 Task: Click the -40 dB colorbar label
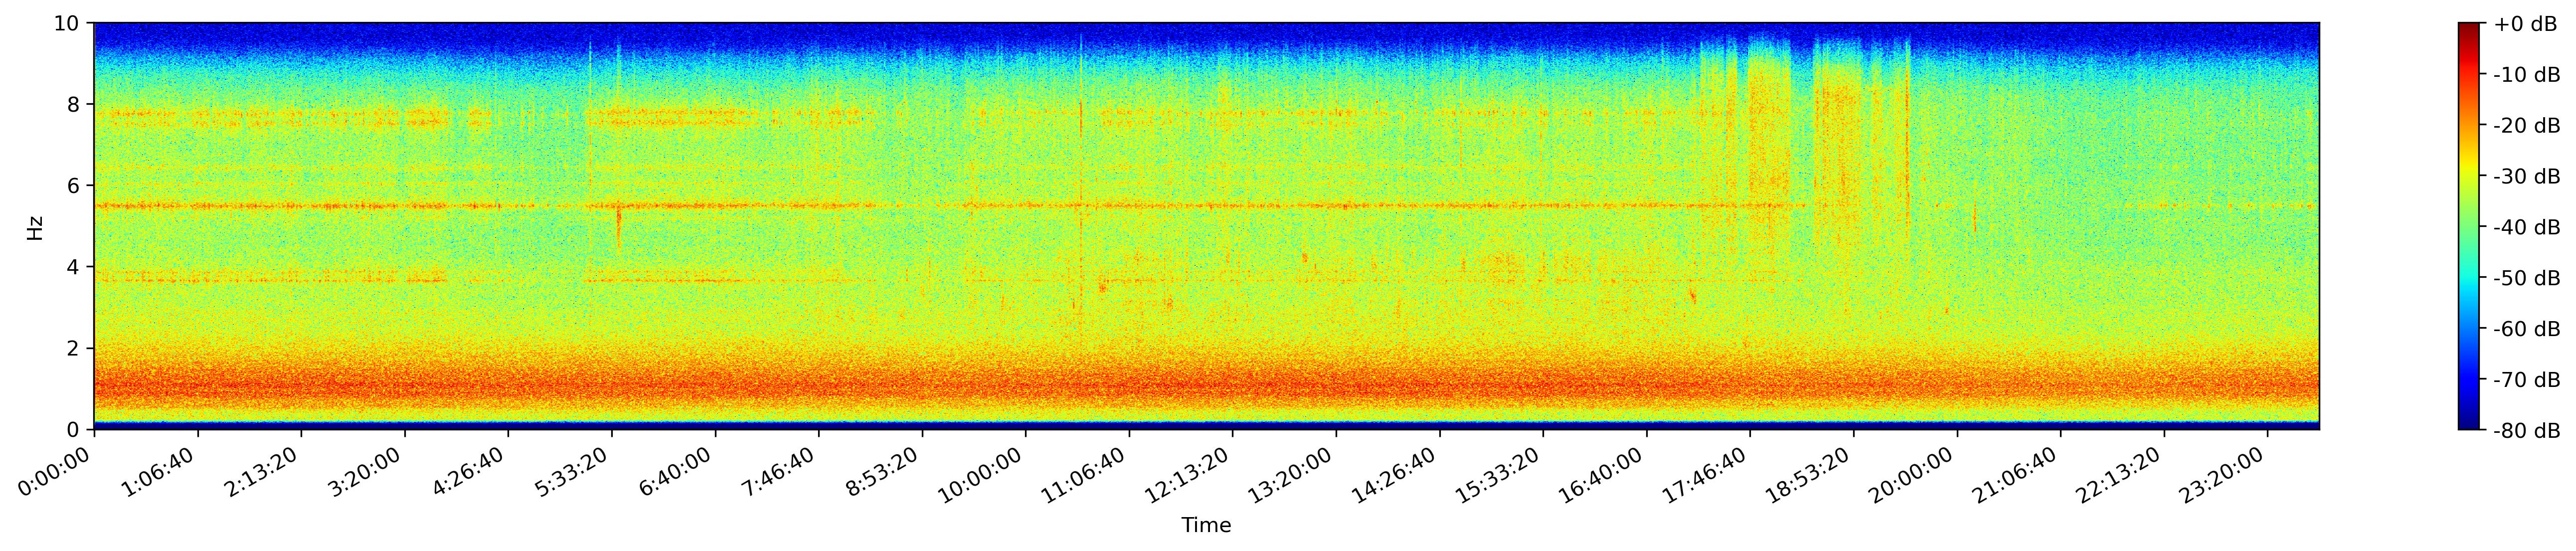pos(2526,228)
